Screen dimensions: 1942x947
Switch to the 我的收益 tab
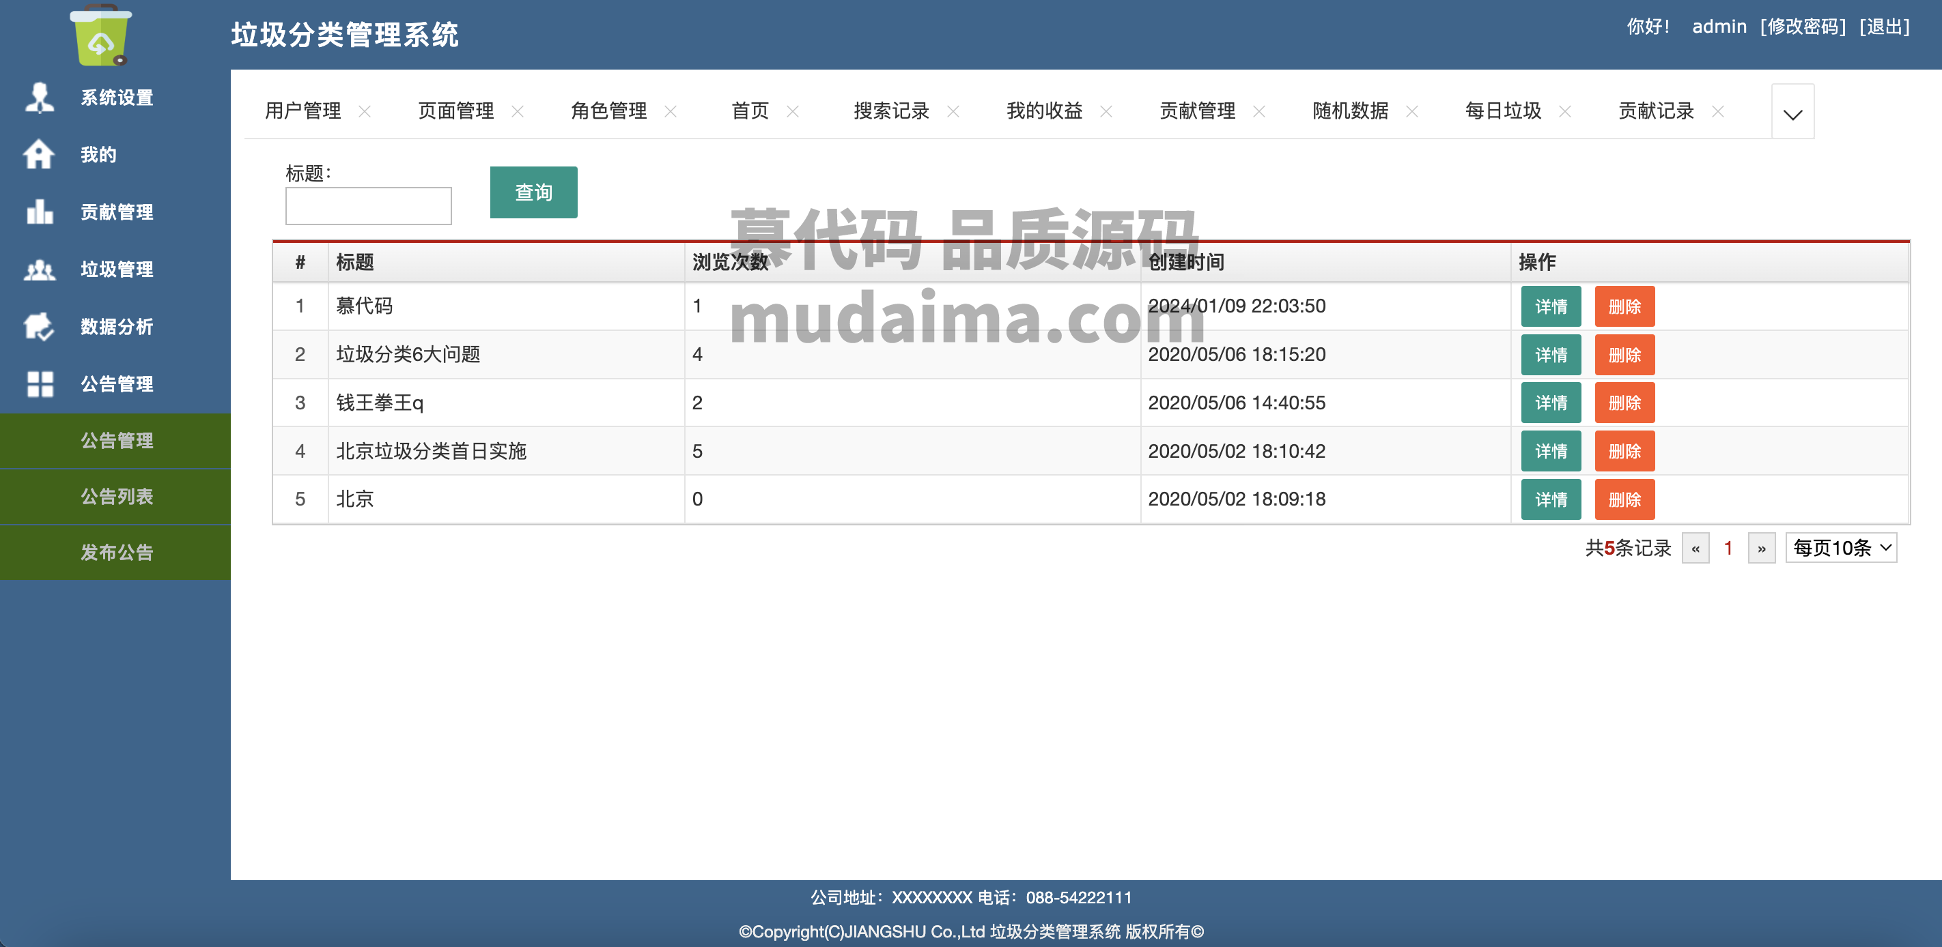[1045, 111]
